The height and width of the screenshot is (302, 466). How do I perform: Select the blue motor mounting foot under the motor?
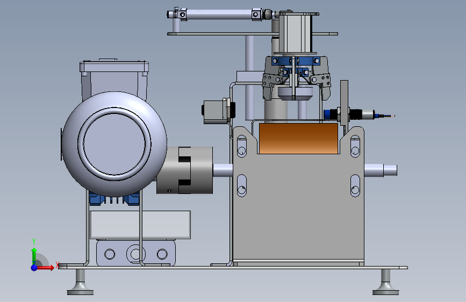pos(114,199)
